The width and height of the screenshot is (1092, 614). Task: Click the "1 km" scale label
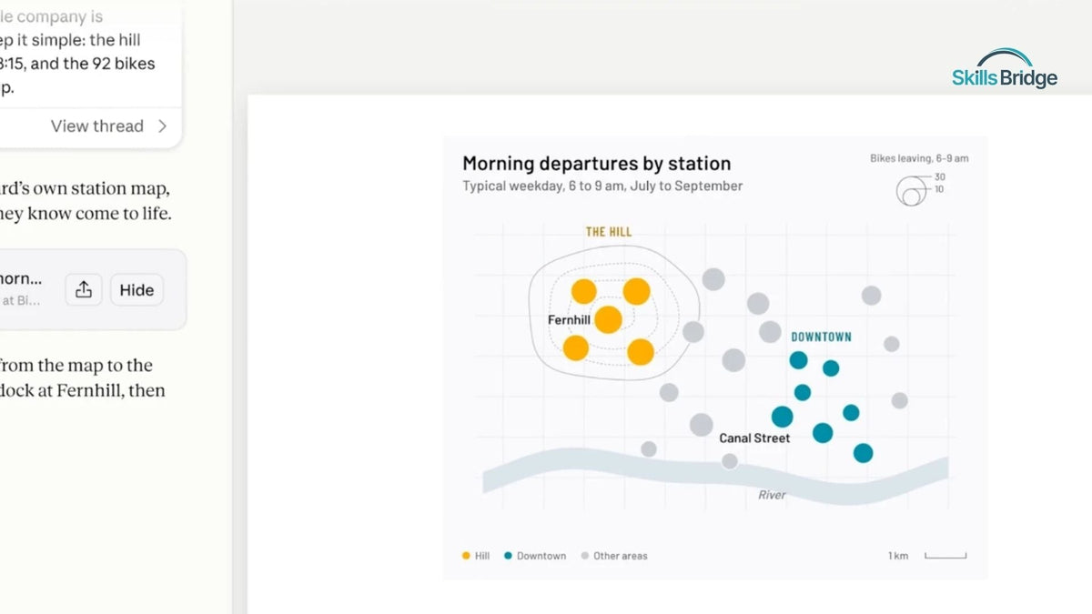(x=898, y=556)
